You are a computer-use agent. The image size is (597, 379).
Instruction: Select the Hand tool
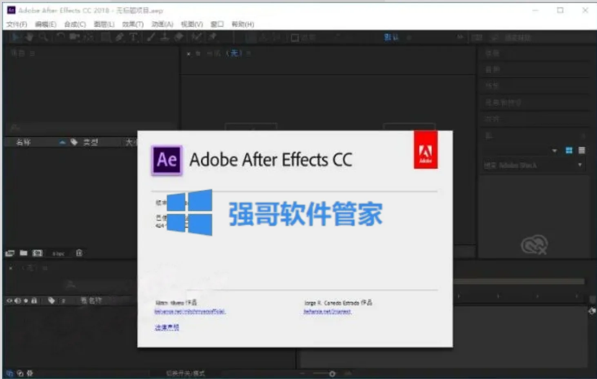pyautogui.click(x=29, y=37)
